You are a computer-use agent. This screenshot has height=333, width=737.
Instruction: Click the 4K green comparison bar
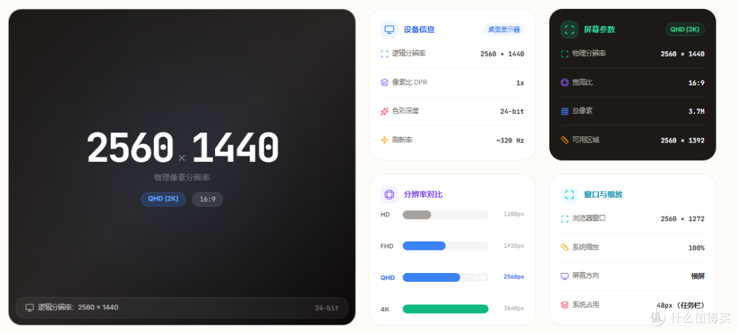(x=445, y=309)
